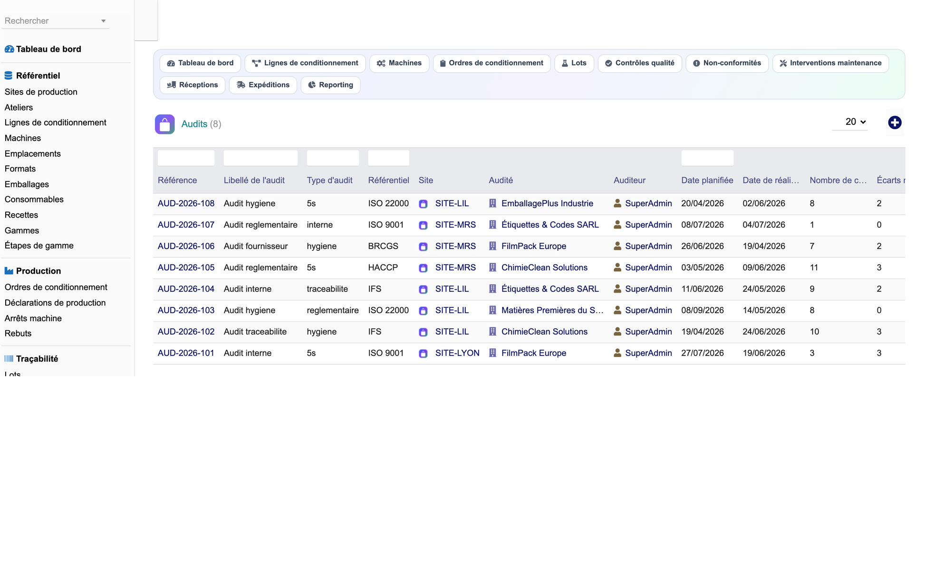Open the Reporting tab
This screenshot has width=925, height=572.
pyautogui.click(x=330, y=85)
